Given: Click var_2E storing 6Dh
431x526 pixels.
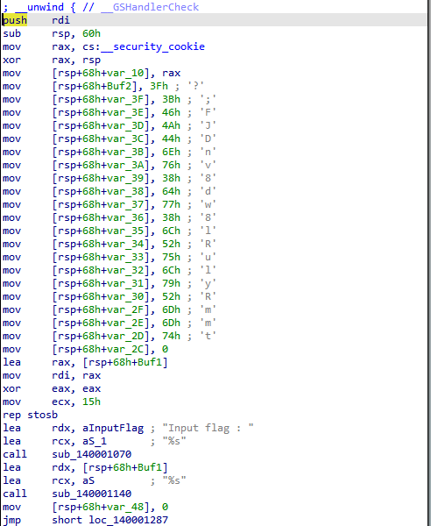Looking at the screenshot, I should click(x=125, y=323).
